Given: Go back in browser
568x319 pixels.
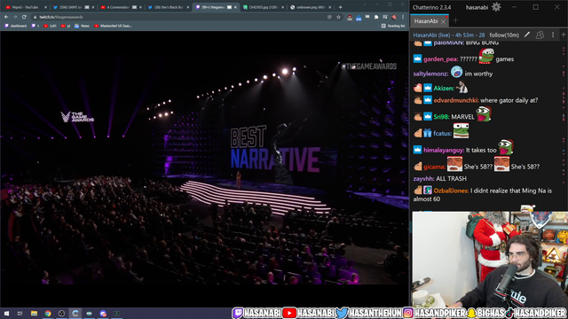Looking at the screenshot, I should [6, 17].
